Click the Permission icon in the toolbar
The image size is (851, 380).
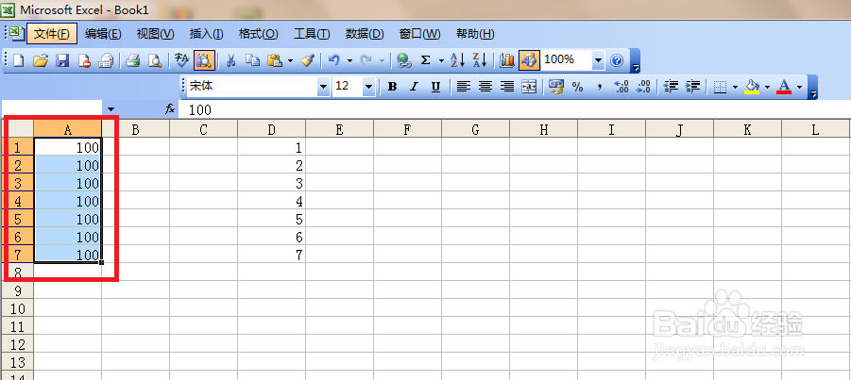pos(84,60)
